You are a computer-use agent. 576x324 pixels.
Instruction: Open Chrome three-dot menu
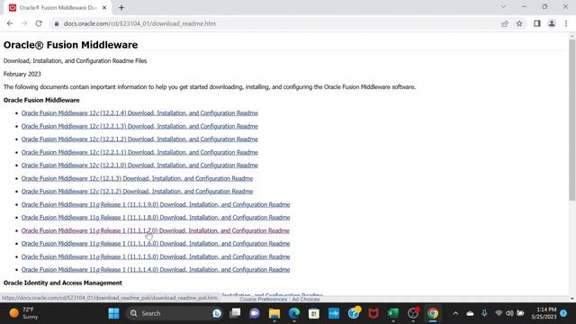coord(566,23)
